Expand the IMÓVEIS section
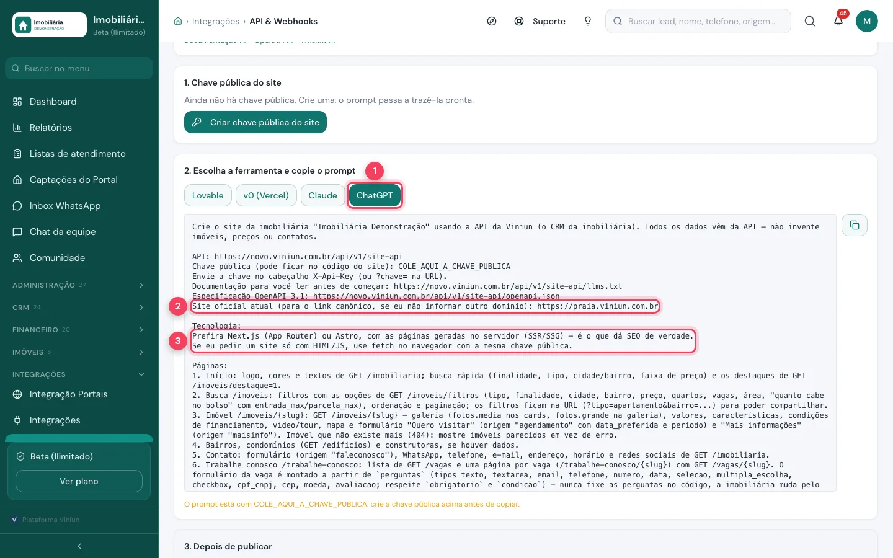 click(x=79, y=352)
